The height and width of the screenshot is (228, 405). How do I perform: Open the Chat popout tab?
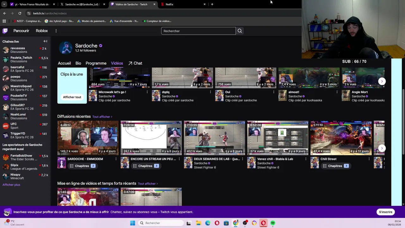tap(135, 63)
